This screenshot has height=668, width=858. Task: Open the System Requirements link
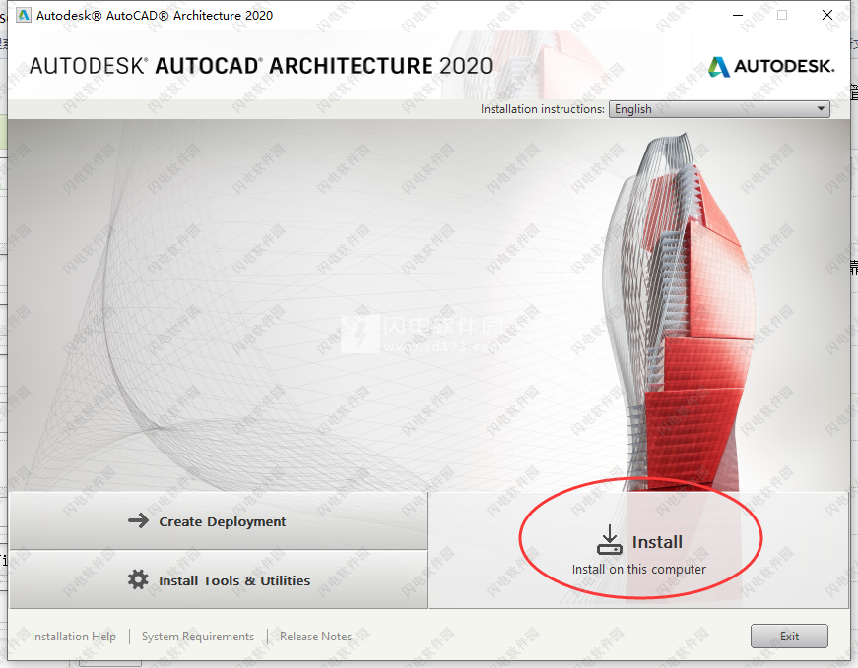[198, 637]
